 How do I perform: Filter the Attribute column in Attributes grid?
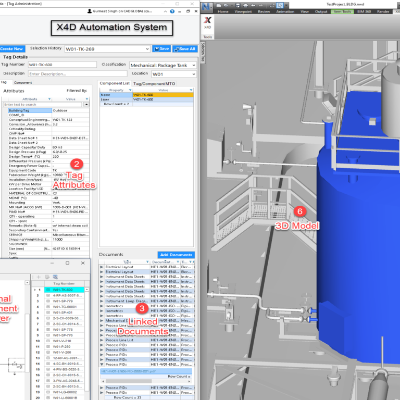point(49,99)
